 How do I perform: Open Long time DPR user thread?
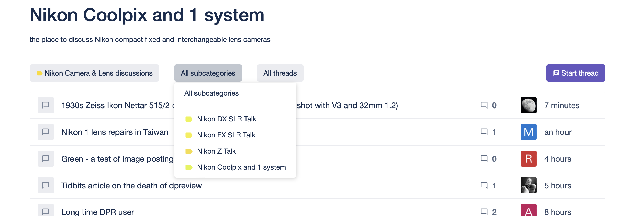[97, 212]
